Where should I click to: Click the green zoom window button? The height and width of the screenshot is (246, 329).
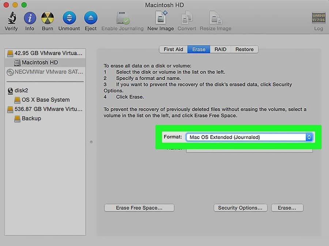pyautogui.click(x=24, y=5)
